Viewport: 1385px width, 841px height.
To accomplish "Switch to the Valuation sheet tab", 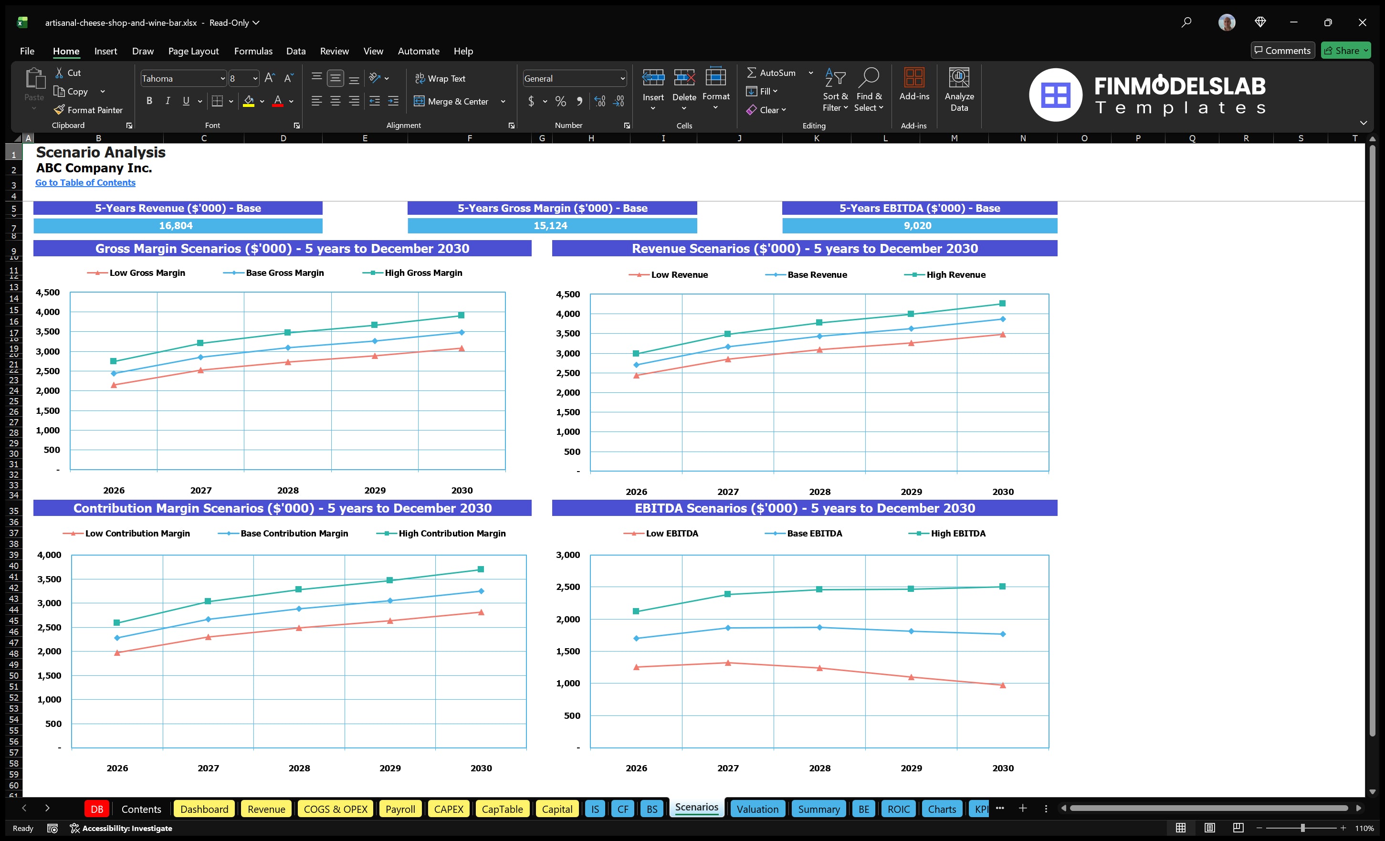I will pyautogui.click(x=757, y=809).
